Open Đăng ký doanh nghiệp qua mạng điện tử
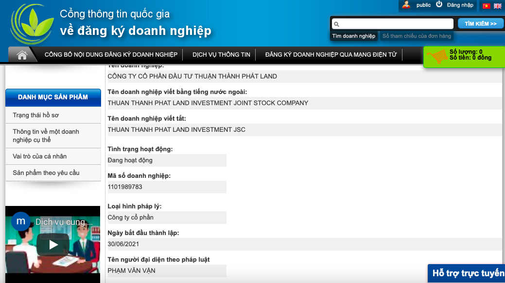This screenshot has height=283, width=505. coord(331,55)
